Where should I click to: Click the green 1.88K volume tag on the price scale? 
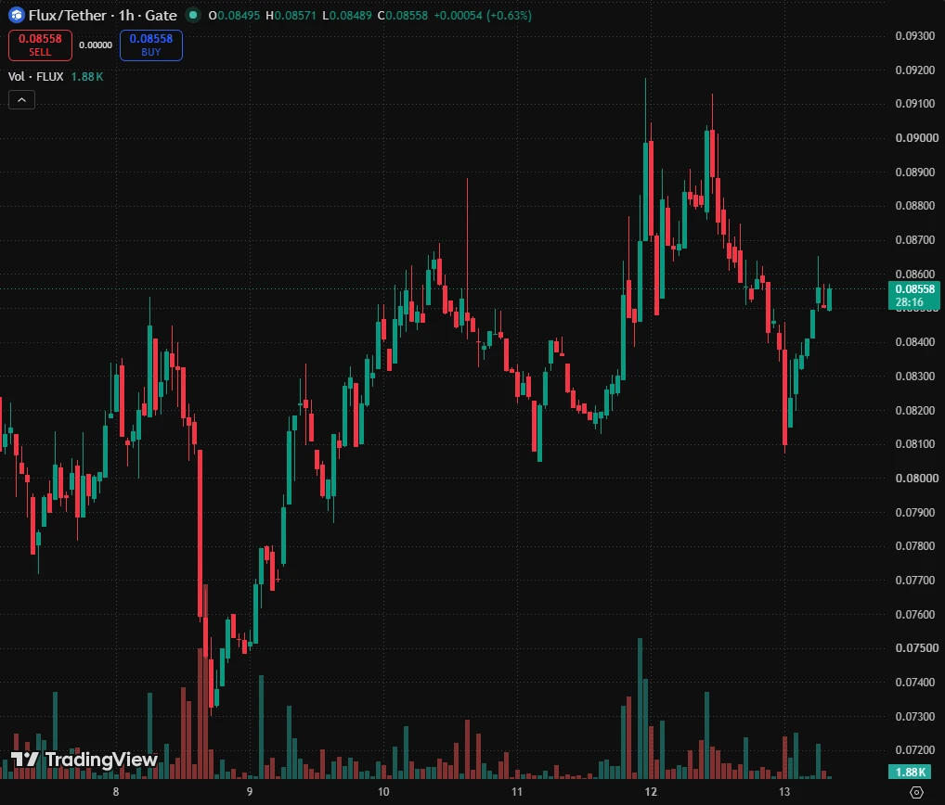point(910,772)
